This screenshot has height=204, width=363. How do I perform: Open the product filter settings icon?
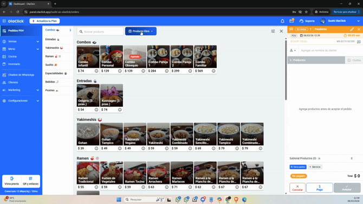click(x=273, y=31)
